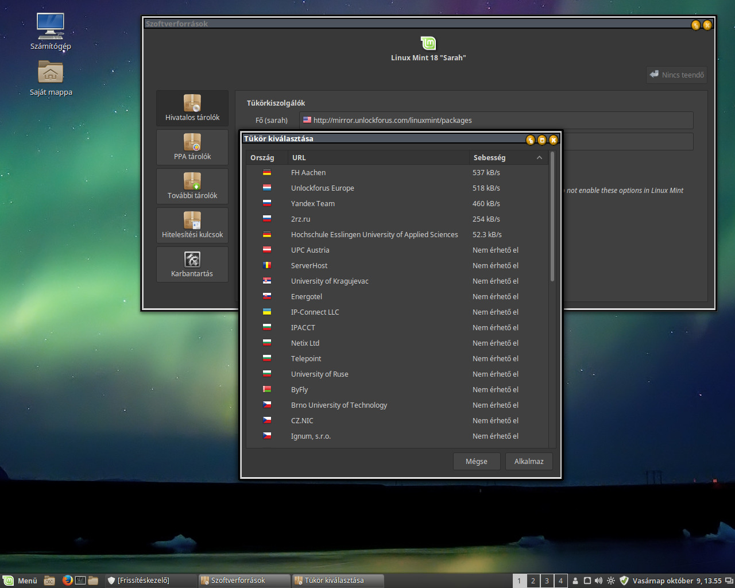Open the Hitelesítési kulcsok section
Screen dimensions: 735x588
coord(192,225)
